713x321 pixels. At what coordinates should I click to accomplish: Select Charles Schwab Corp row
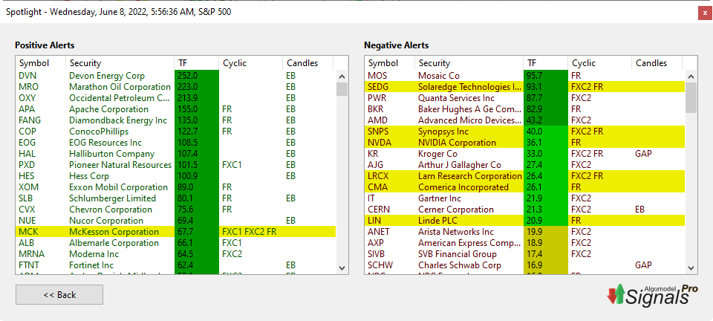coord(525,265)
